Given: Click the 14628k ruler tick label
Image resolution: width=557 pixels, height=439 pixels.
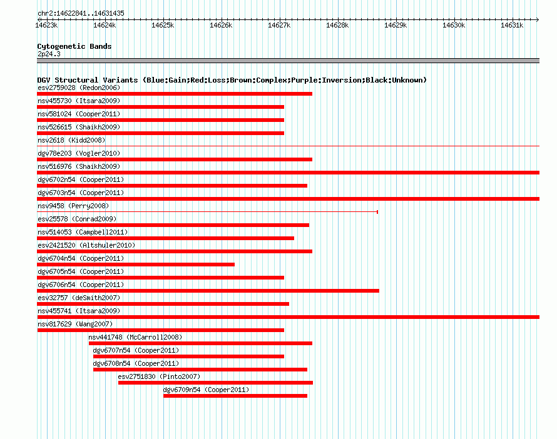Looking at the screenshot, I should tap(337, 25).
